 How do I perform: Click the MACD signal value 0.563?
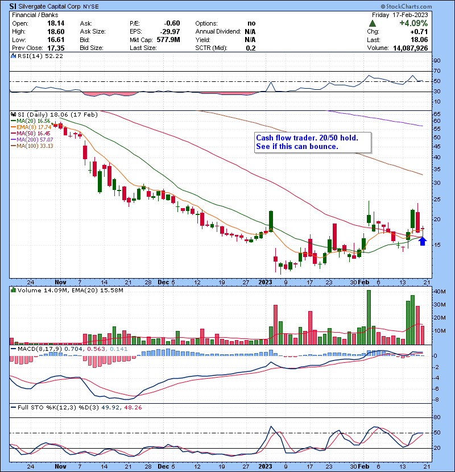click(96, 349)
